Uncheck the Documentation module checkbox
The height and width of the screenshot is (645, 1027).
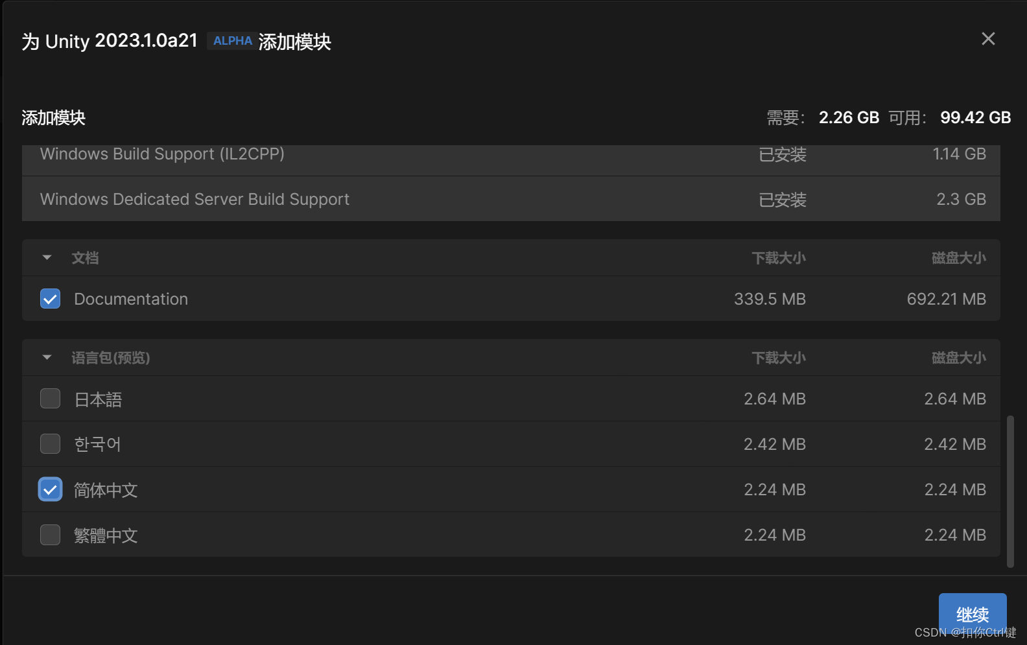pyautogui.click(x=50, y=299)
